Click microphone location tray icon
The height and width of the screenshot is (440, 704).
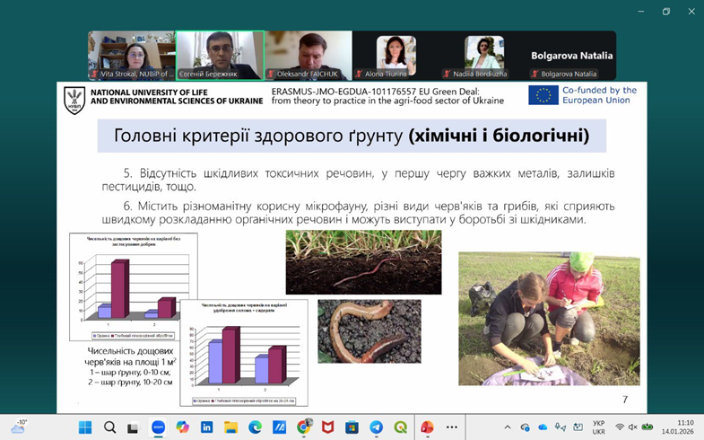(x=560, y=427)
